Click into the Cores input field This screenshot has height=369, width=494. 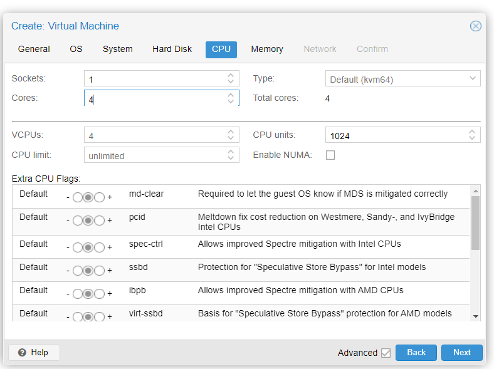click(x=154, y=99)
